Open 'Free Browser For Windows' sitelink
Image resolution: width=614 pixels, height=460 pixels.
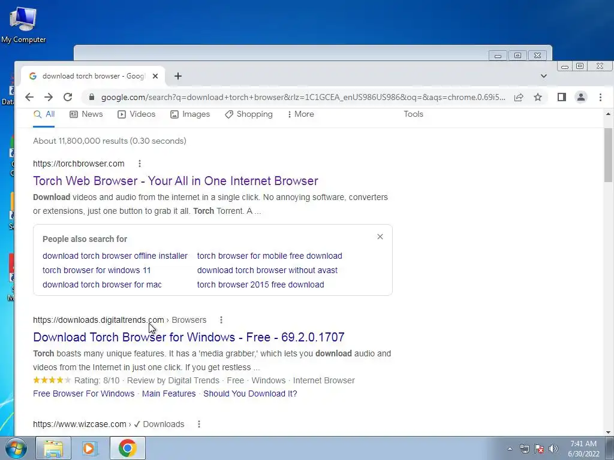[x=84, y=394]
